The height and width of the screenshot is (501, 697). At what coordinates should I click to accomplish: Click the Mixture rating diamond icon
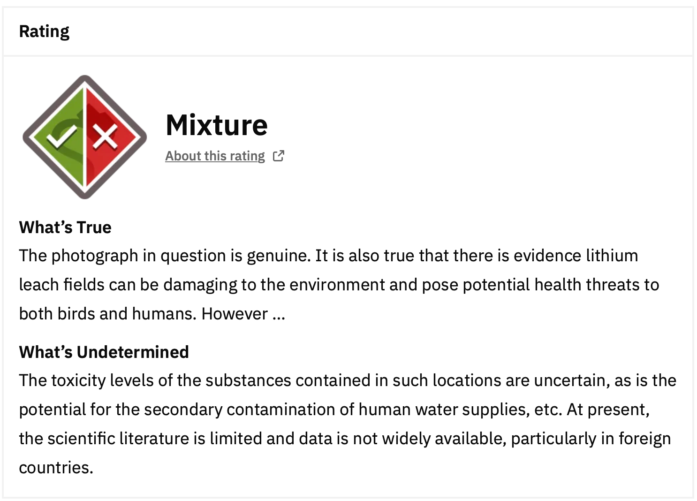point(84,137)
